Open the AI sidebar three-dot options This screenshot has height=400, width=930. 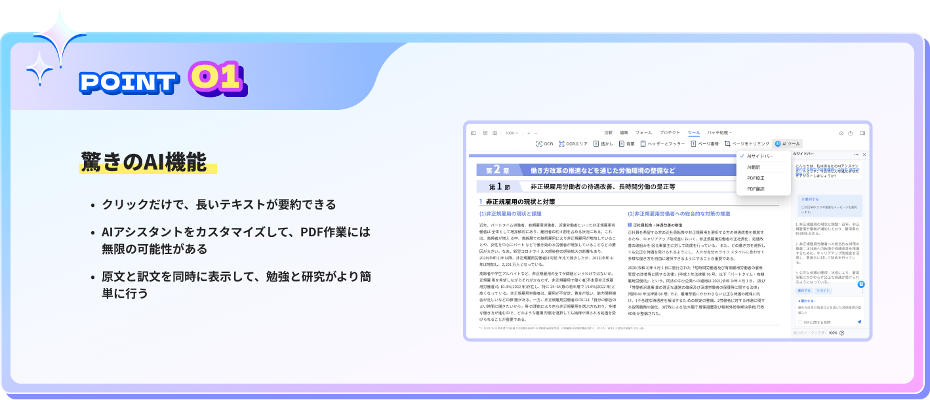[856, 155]
